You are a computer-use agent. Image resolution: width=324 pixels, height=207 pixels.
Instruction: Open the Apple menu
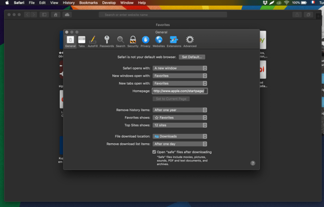point(7,3)
